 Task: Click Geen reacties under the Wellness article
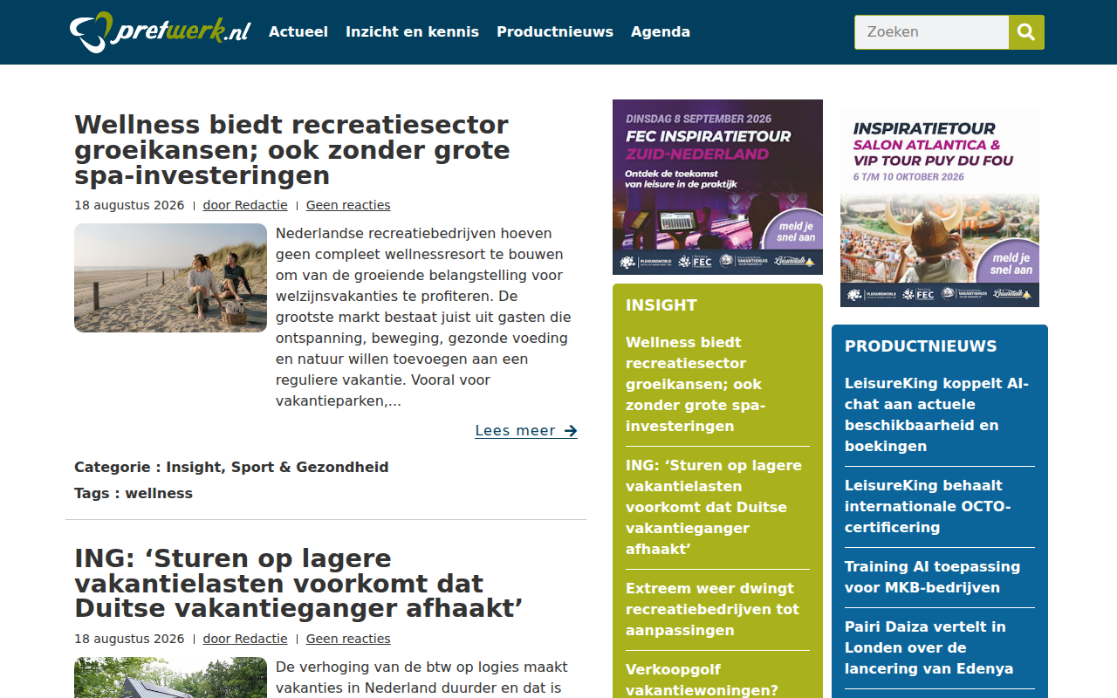click(x=348, y=205)
